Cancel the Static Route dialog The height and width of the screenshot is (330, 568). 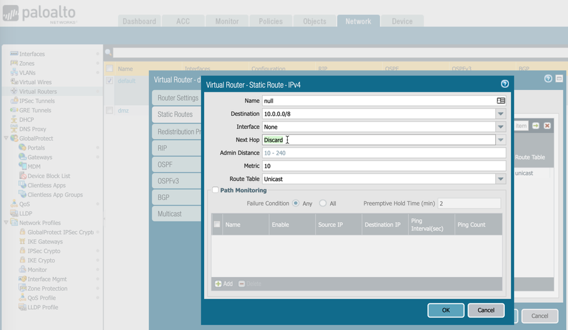tap(486, 310)
